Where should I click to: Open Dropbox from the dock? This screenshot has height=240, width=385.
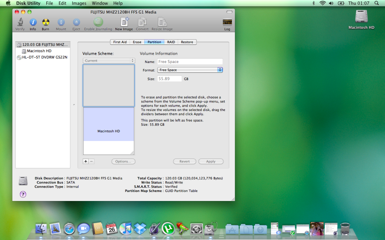pyautogui.click(x=140, y=229)
